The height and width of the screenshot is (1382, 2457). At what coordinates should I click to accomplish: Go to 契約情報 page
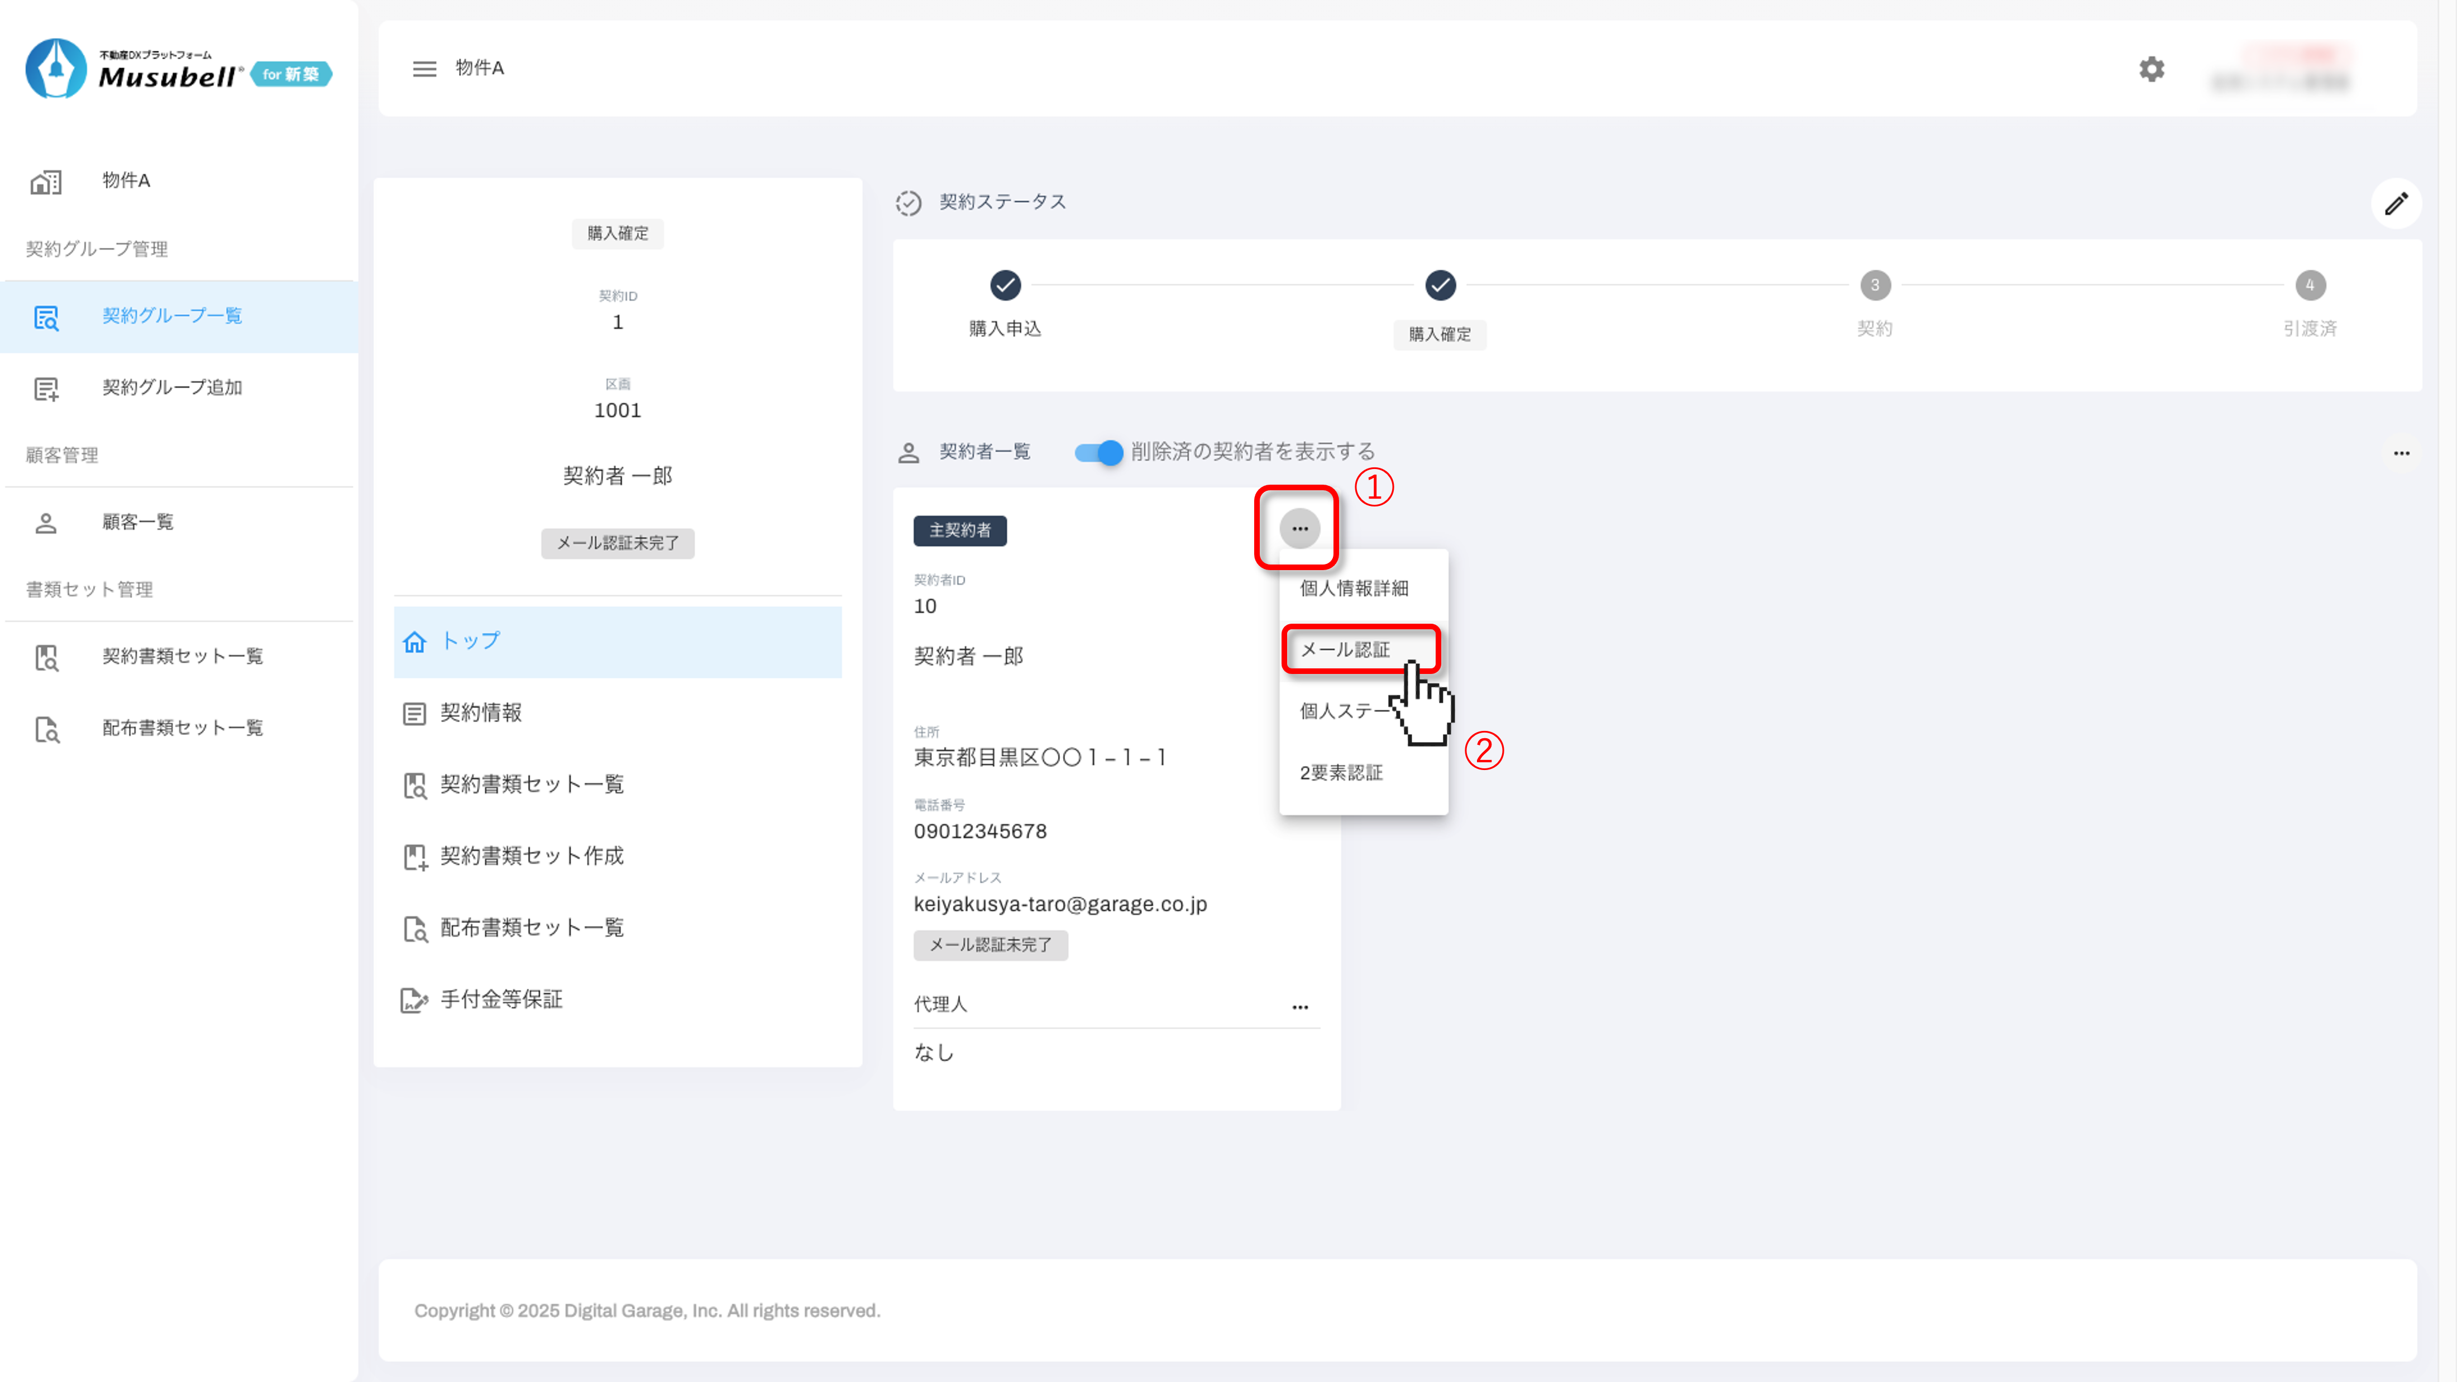pyautogui.click(x=481, y=712)
